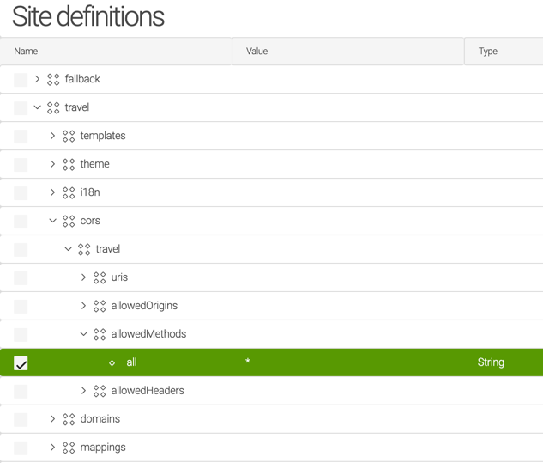Image resolution: width=543 pixels, height=463 pixels.
Task: Expand the allowedHeaders node
Action: [x=83, y=391]
